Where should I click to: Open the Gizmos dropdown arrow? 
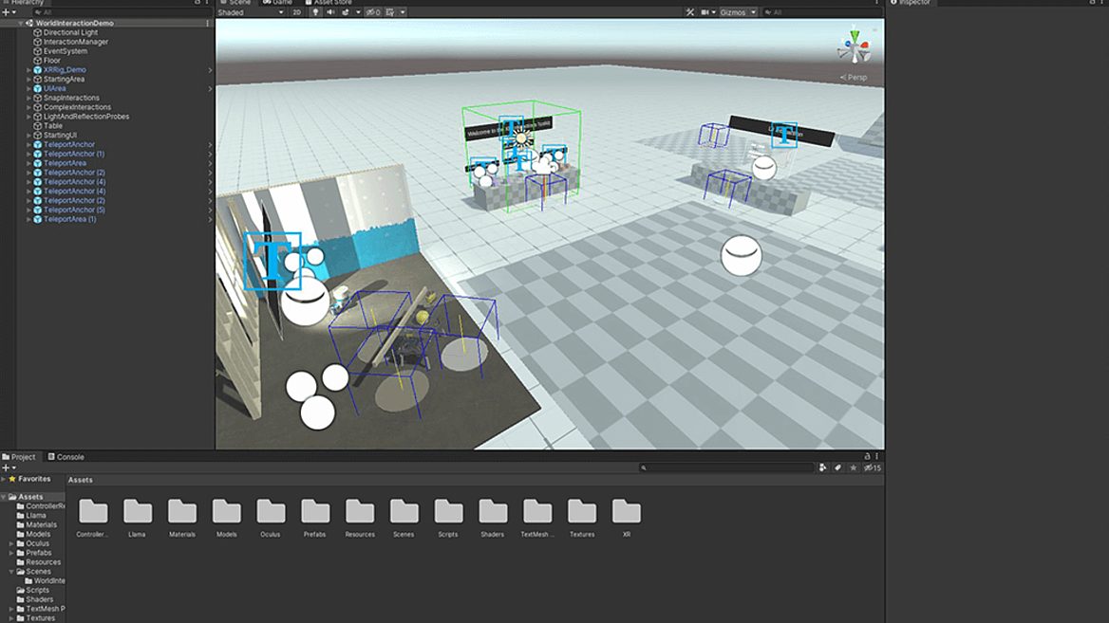[x=754, y=12]
